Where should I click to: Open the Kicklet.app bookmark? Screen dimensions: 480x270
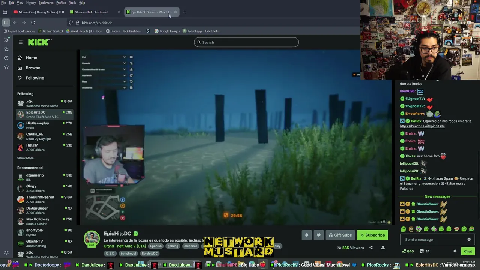click(201, 31)
